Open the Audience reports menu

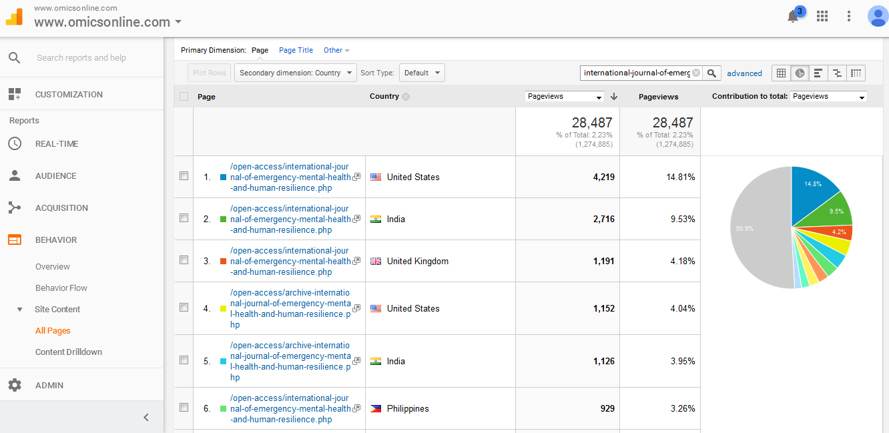(56, 175)
